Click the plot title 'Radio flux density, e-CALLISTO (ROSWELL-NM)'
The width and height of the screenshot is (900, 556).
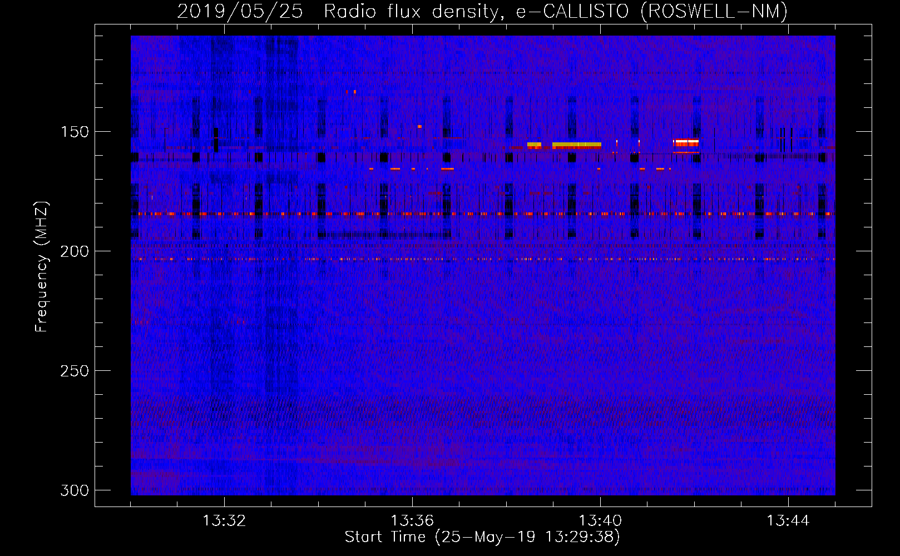[x=556, y=11]
